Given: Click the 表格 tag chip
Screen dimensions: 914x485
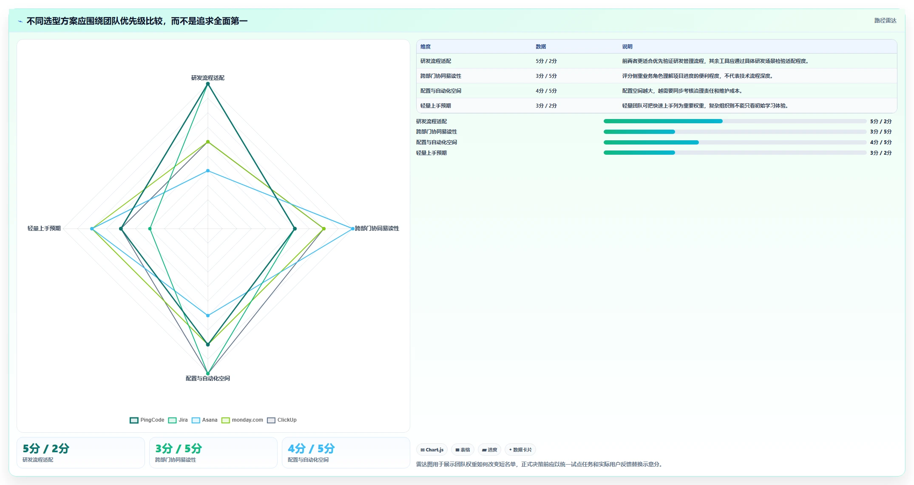Looking at the screenshot, I should [463, 450].
